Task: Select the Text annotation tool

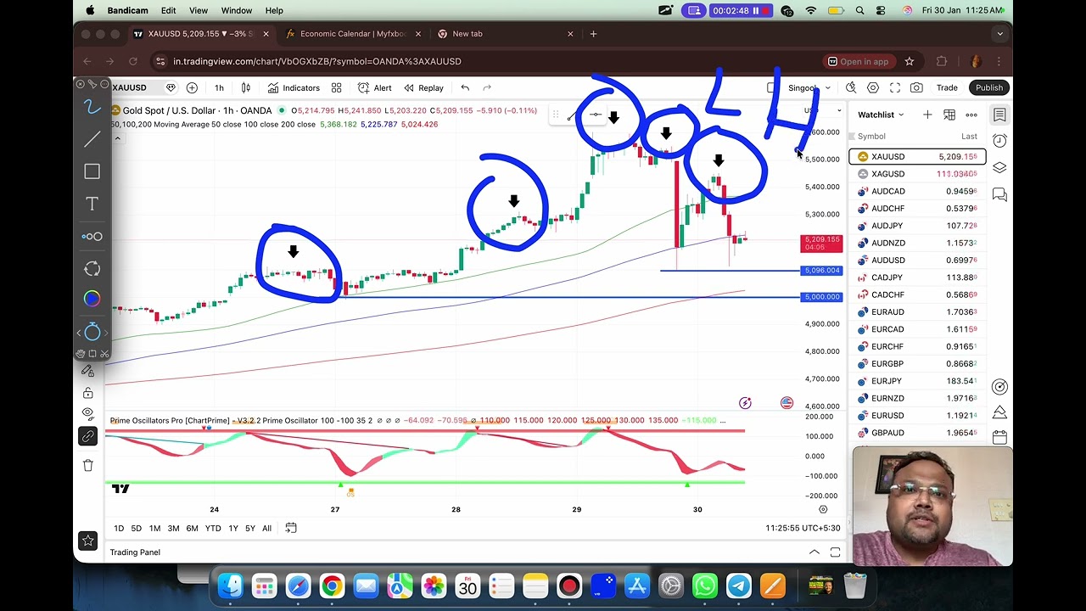Action: click(x=92, y=204)
